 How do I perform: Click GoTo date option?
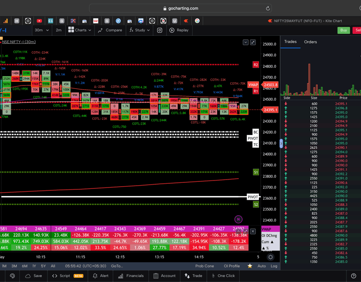(x=117, y=266)
